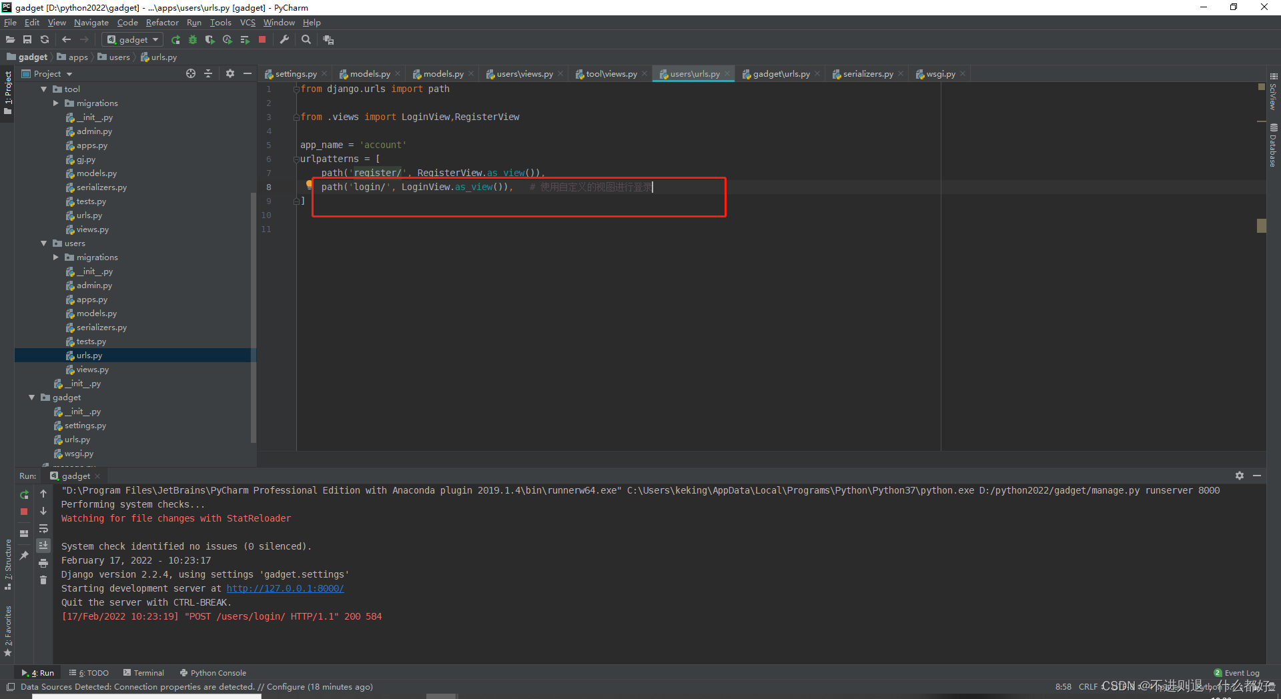Viewport: 1281px width, 699px height.
Task: Open the 127.0.0.1:8000 server link
Action: coord(285,588)
